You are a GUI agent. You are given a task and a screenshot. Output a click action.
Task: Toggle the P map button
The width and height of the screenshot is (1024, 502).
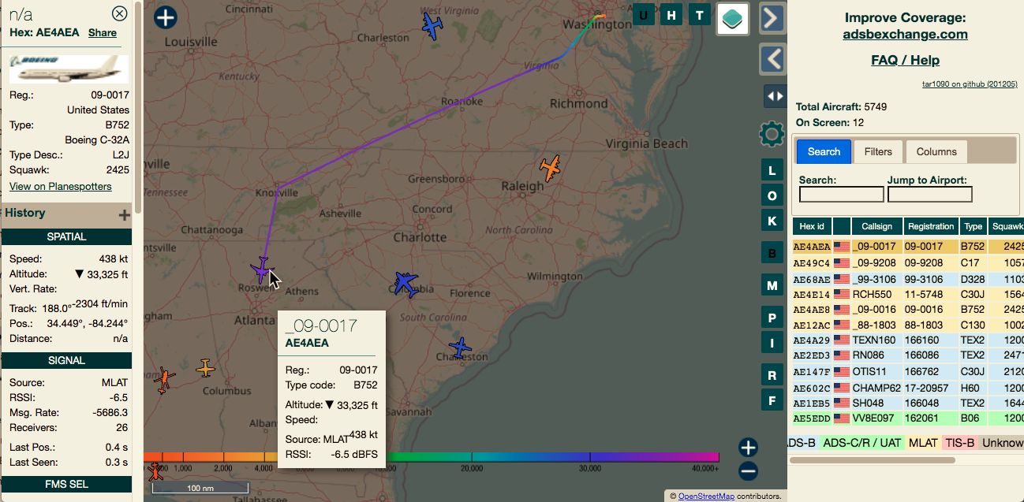[772, 317]
